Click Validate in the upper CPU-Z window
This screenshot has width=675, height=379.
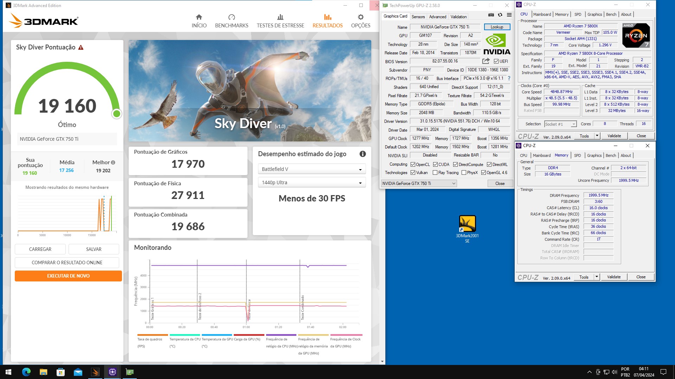click(x=614, y=136)
